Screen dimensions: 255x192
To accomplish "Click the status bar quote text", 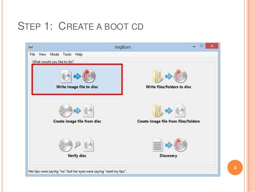I will coord(78,172).
